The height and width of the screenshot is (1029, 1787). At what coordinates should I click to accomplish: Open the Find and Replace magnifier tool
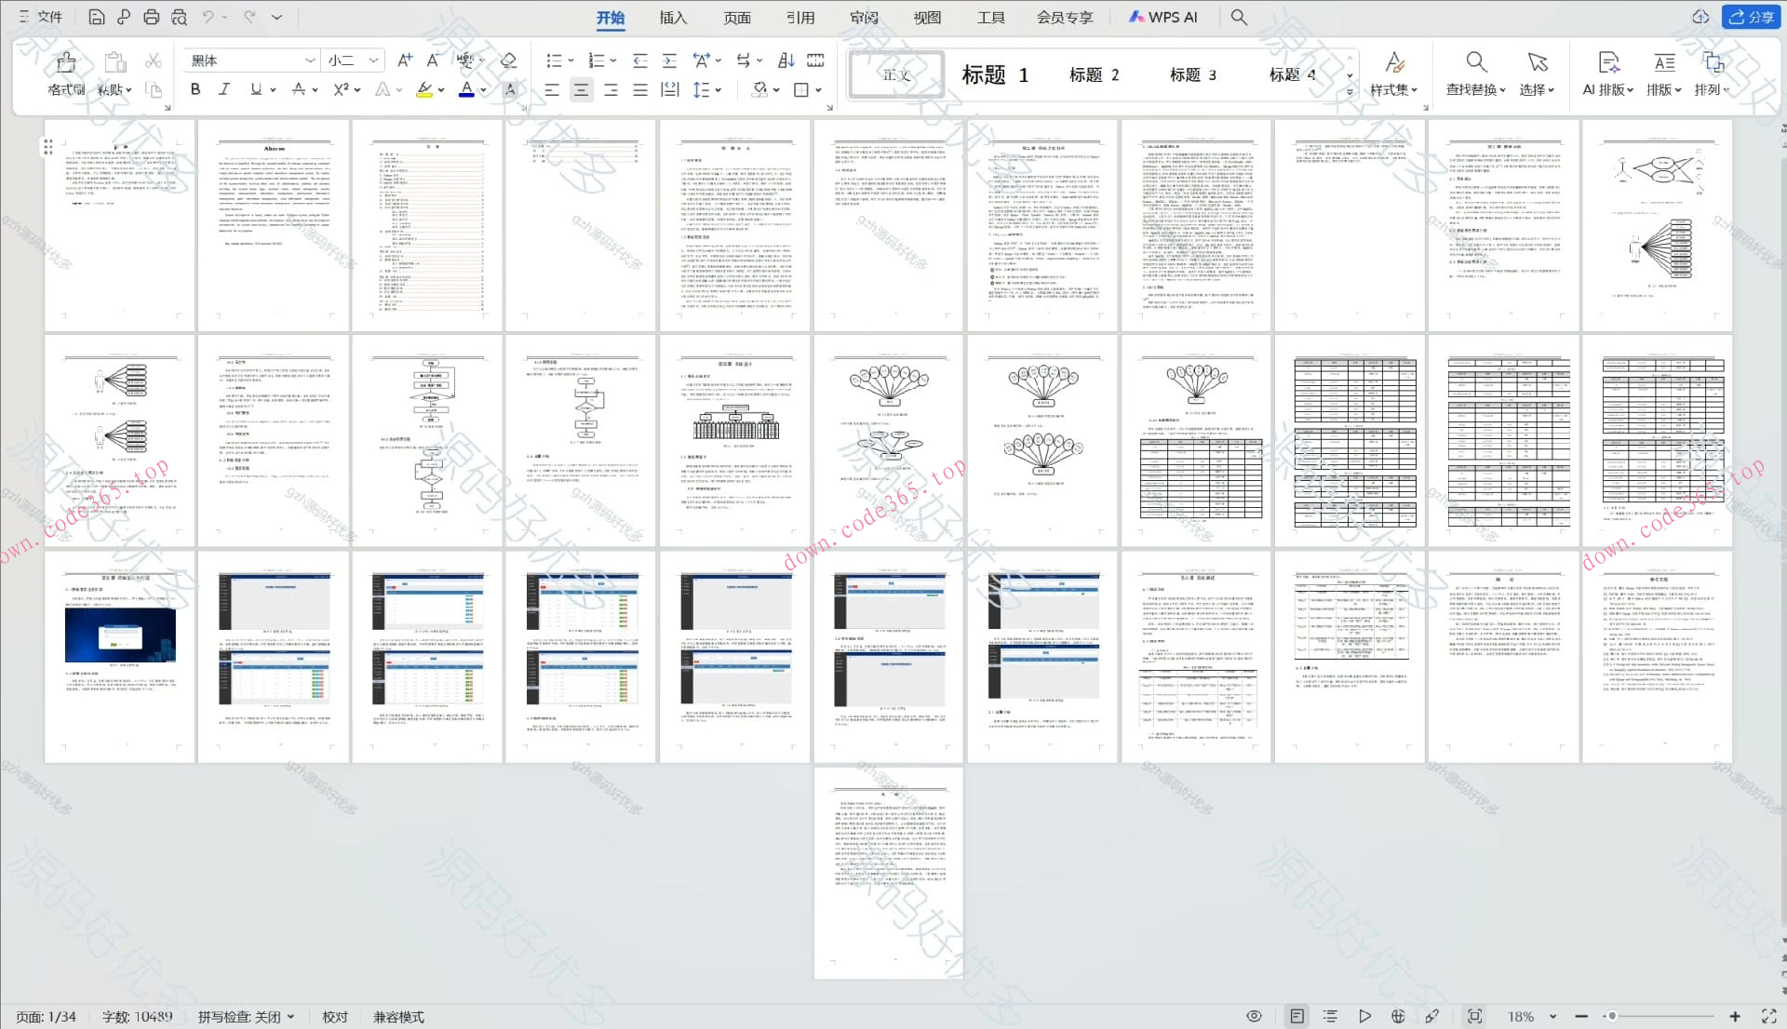click(1475, 62)
